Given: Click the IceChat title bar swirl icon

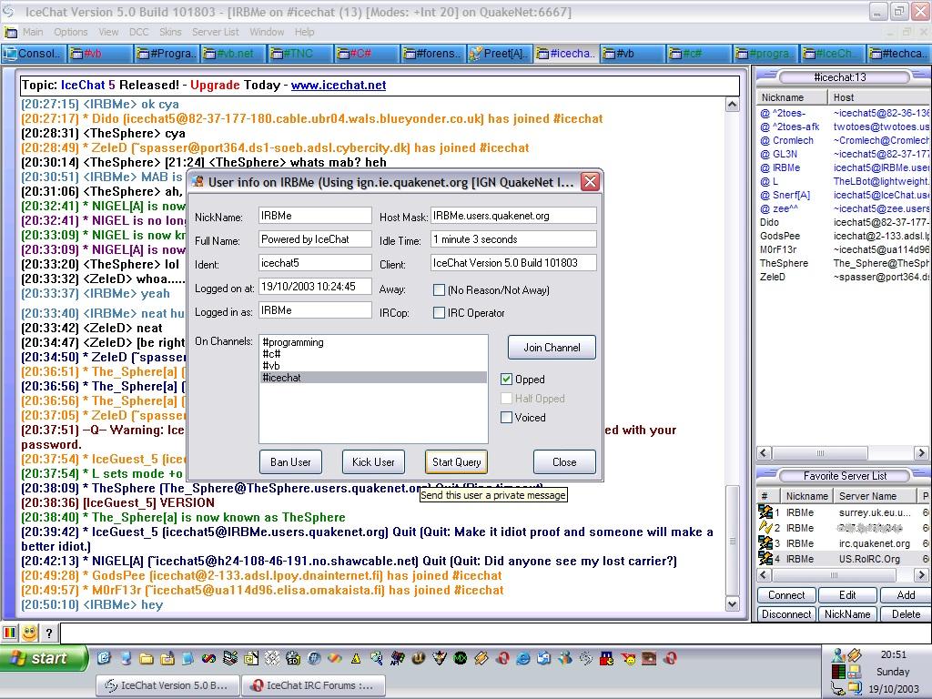Looking at the screenshot, I should 9,12.
